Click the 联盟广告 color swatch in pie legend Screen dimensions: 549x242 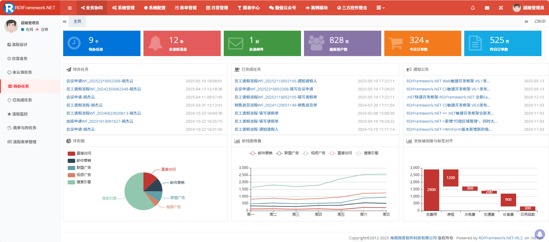(x=71, y=168)
